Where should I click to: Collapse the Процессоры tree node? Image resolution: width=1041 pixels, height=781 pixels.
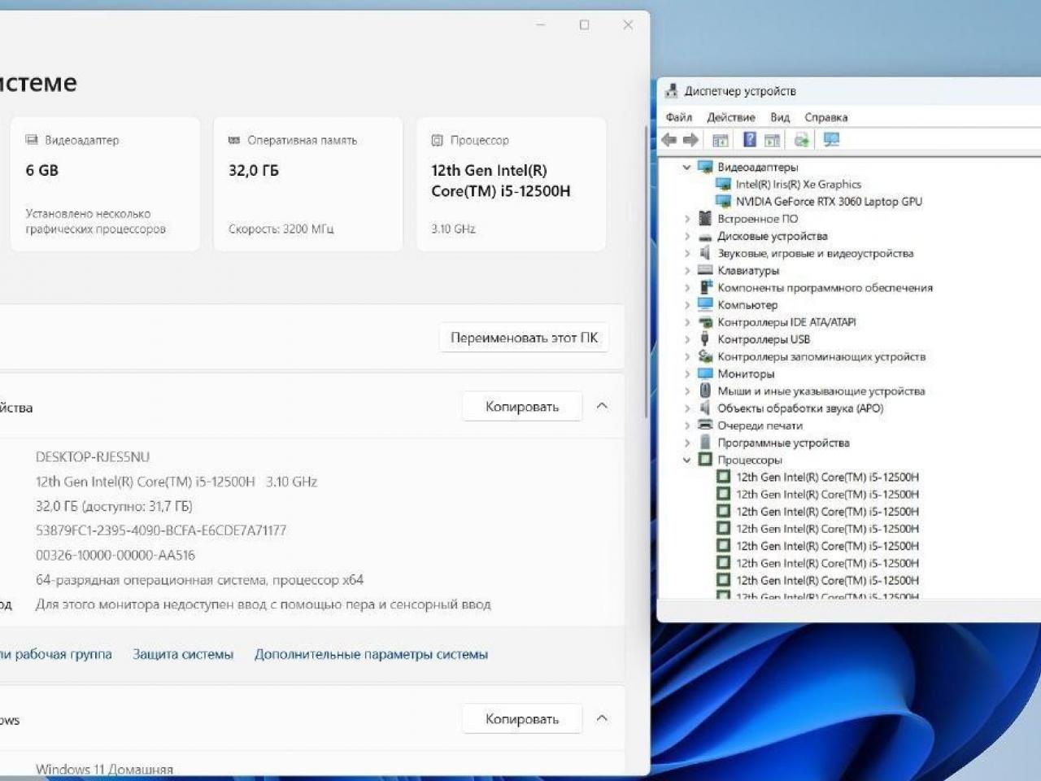[x=687, y=460]
